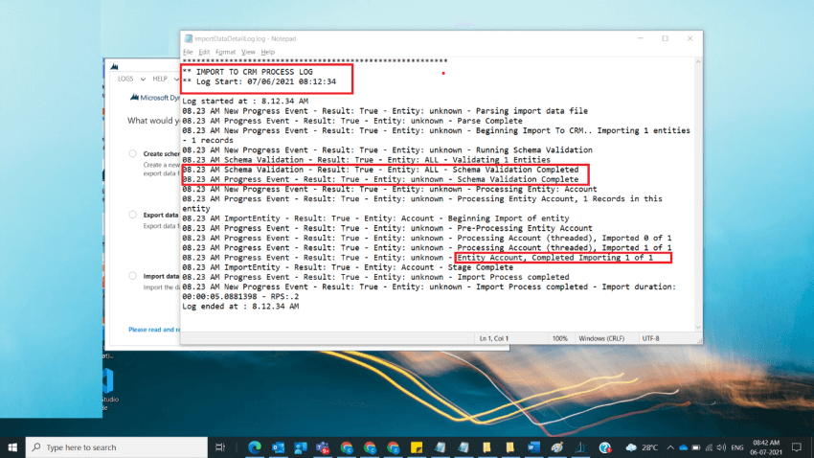Click the Notepad icon in the title bar
Image resolution: width=814 pixels, height=458 pixels.
189,38
